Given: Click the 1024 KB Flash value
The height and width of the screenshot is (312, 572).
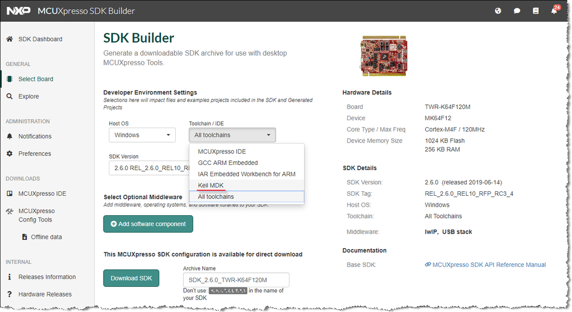Looking at the screenshot, I should (x=445, y=141).
